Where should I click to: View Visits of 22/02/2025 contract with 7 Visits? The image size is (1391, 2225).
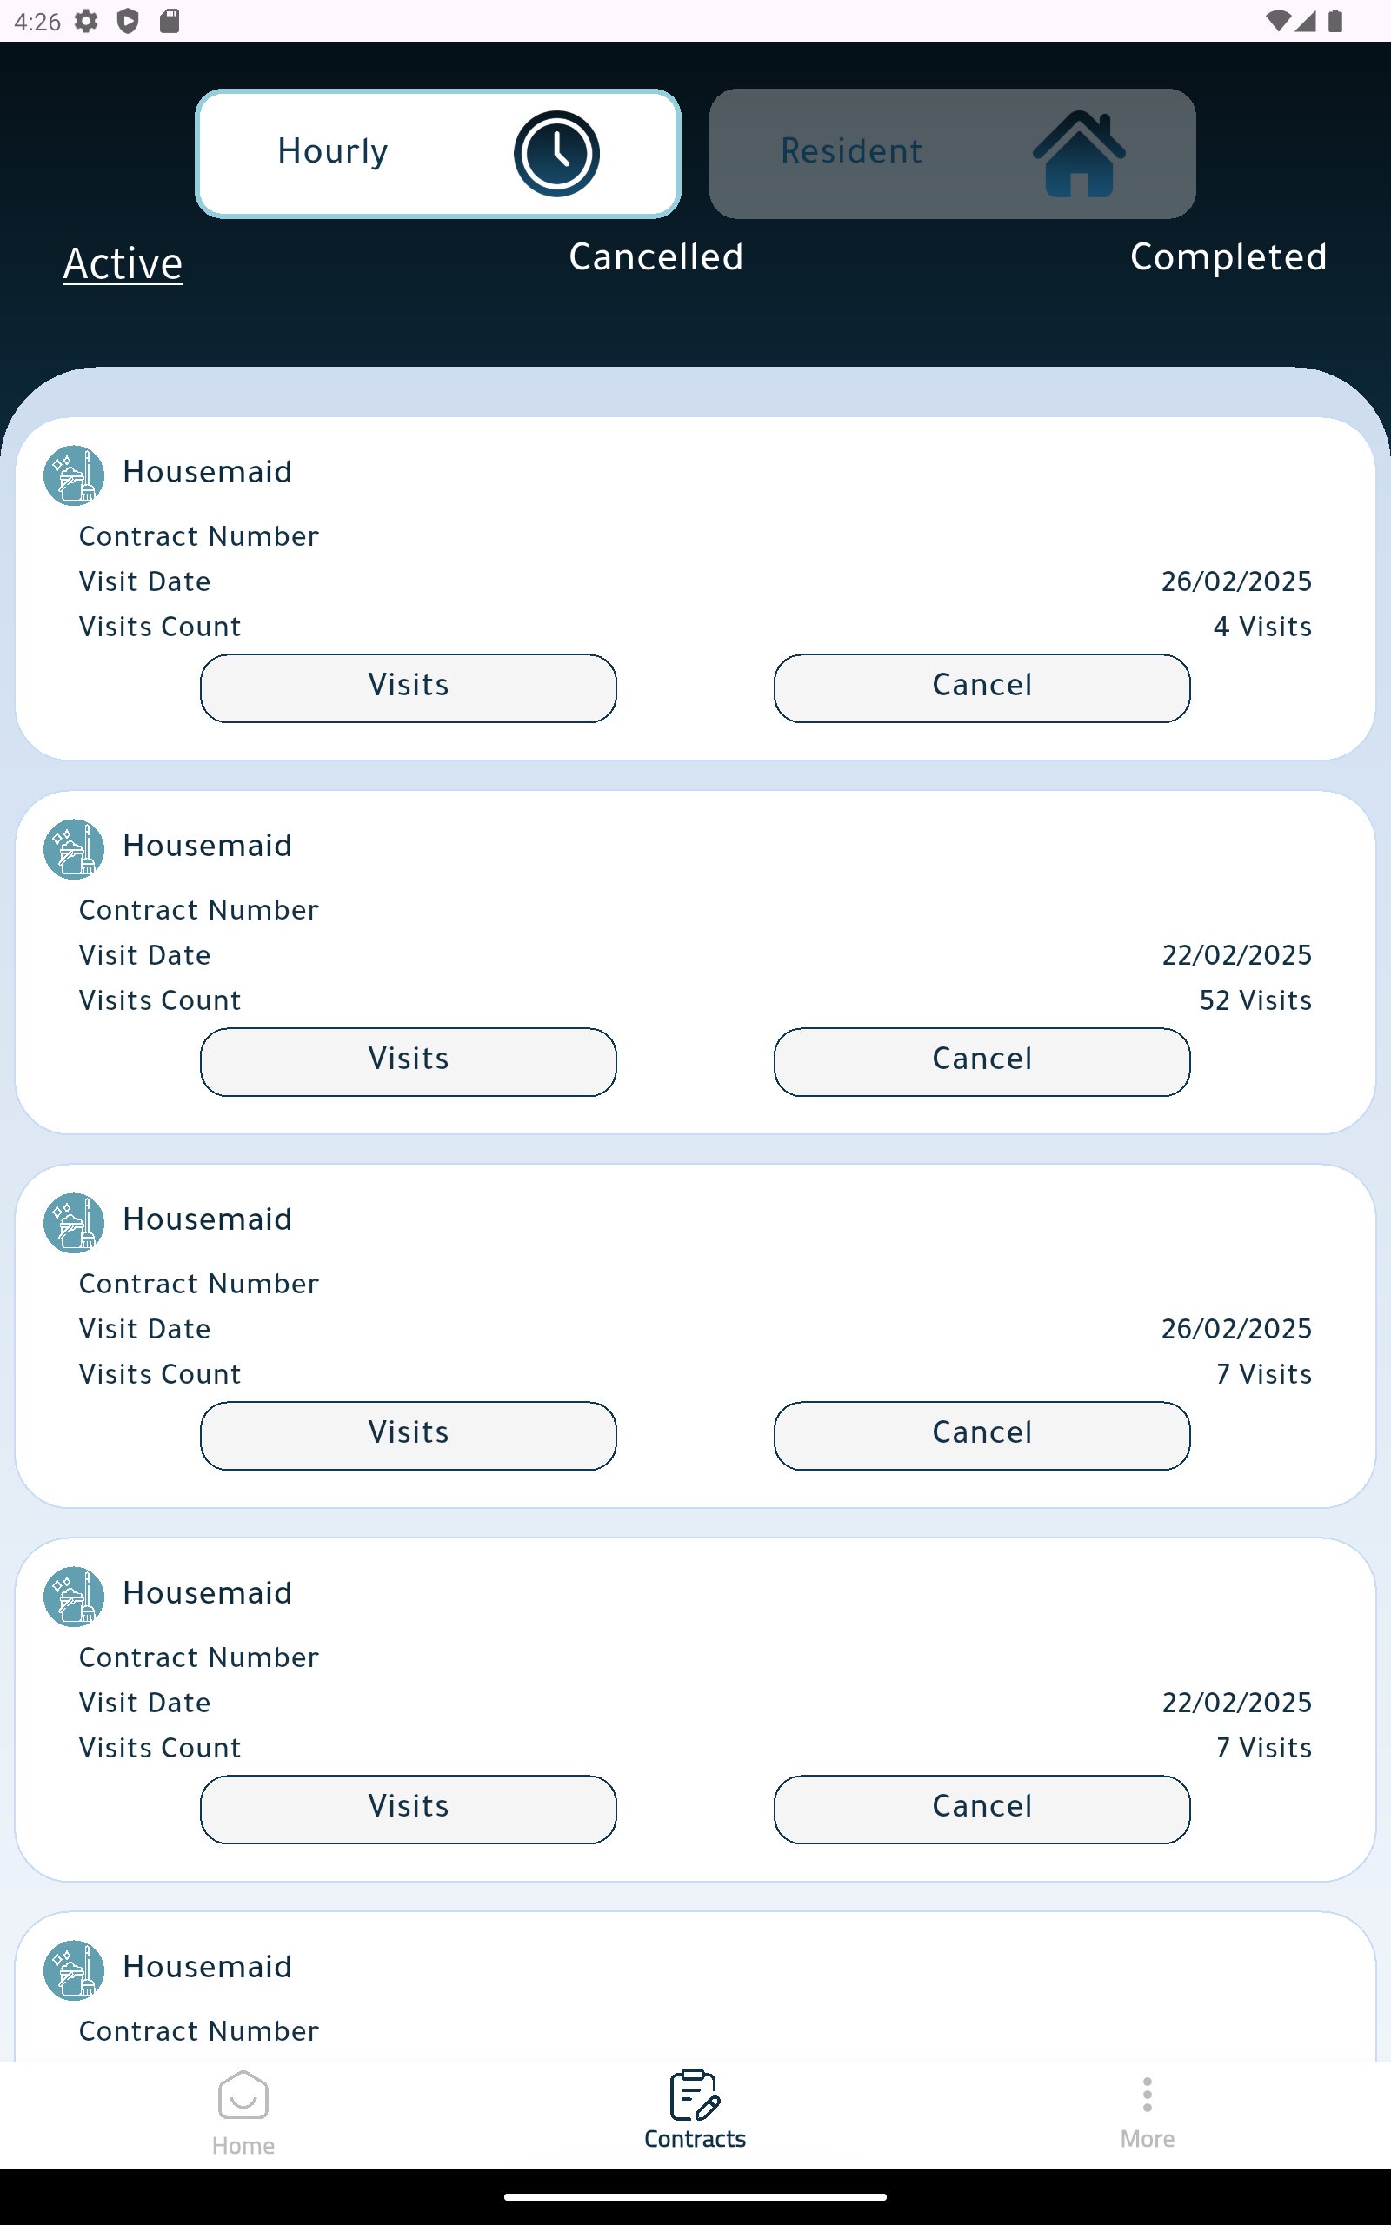[x=409, y=1810]
